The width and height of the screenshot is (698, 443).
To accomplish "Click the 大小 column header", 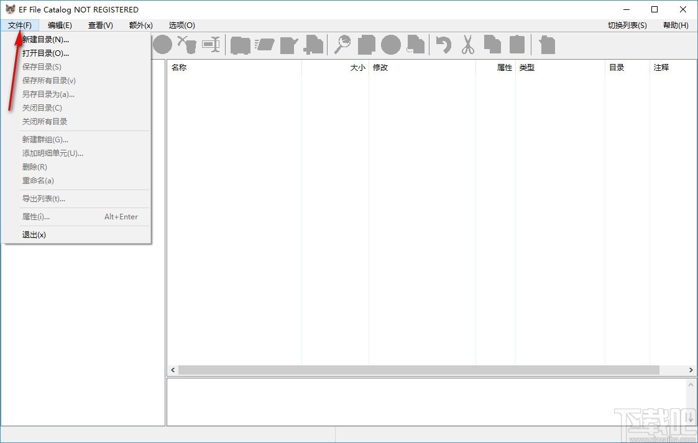I will click(357, 67).
